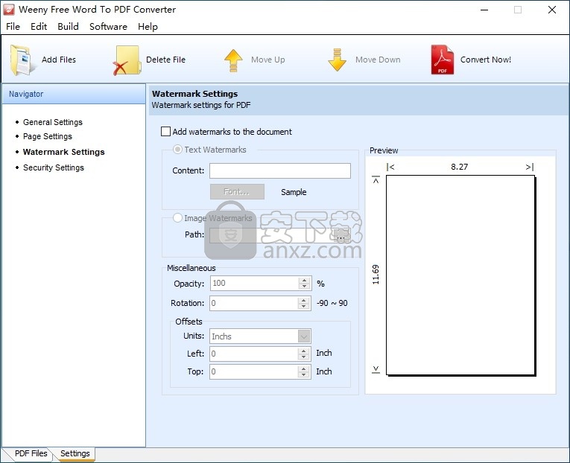Click the Delete File label
Viewport: 570px width, 463px height.
click(x=165, y=60)
